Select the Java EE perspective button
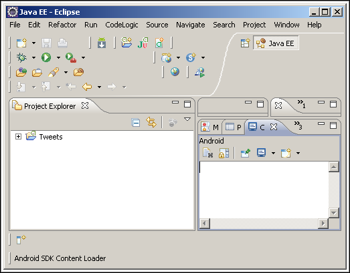 click(x=276, y=43)
